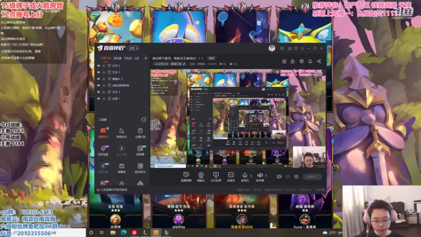Open Task View on taskbar

102,233
